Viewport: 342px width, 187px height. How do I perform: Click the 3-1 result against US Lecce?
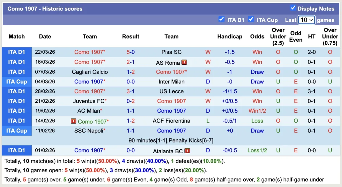click(131, 91)
